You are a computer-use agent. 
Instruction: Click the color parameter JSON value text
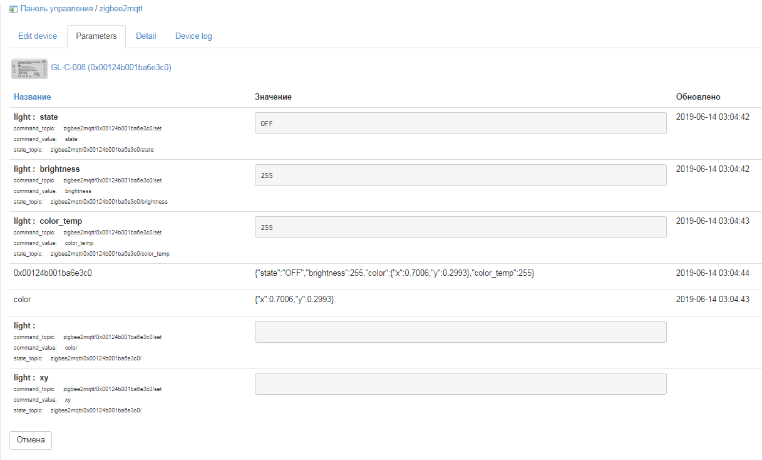(294, 300)
